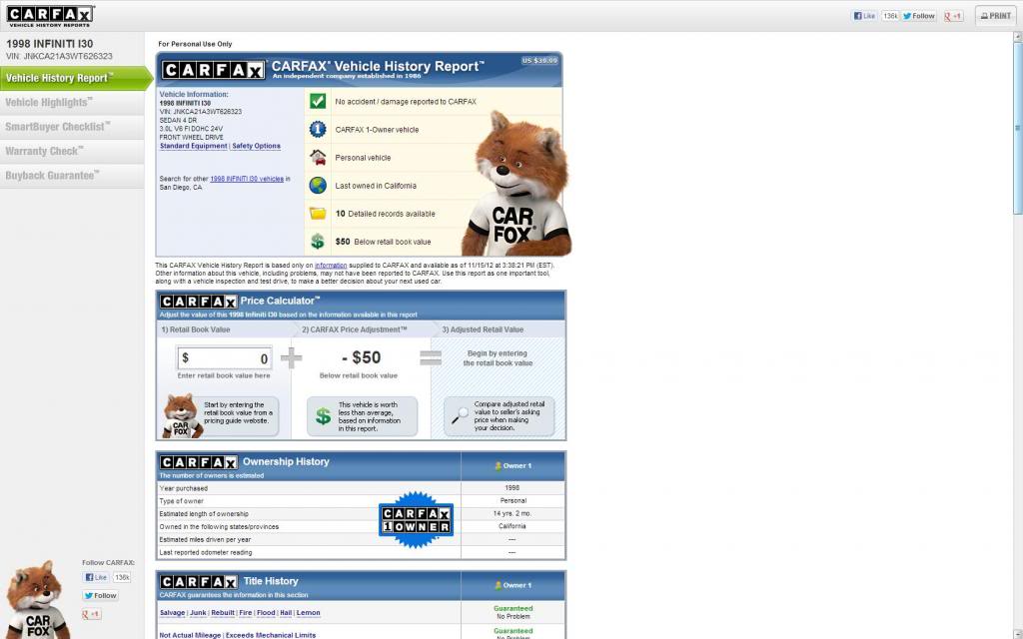Click Facebook Like under Follow CARFAX
The image size is (1023, 639).
click(x=96, y=577)
